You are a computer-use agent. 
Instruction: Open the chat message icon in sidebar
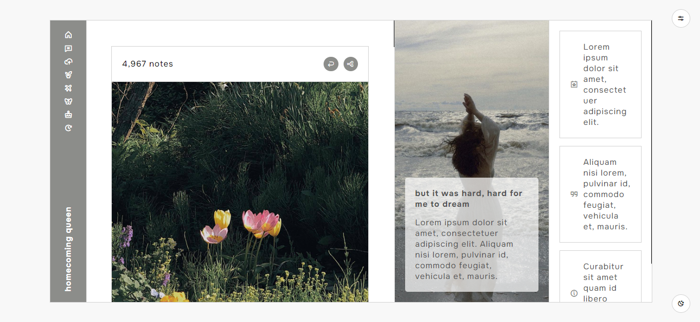click(x=68, y=49)
